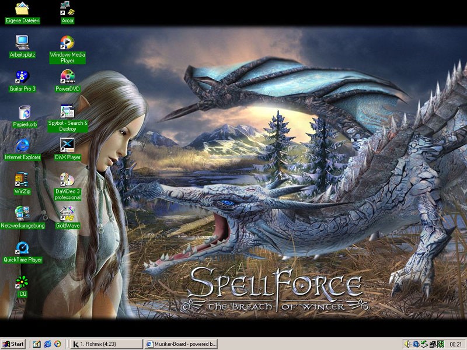Select the Guitar Pro 3 icon
The width and height of the screenshot is (467, 350).
pyautogui.click(x=22, y=77)
